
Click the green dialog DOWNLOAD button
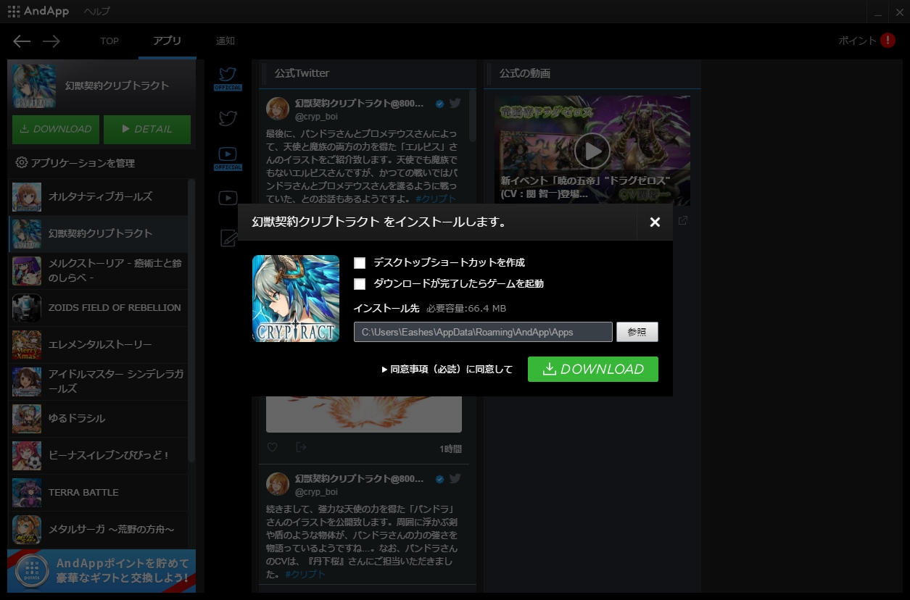click(x=593, y=369)
